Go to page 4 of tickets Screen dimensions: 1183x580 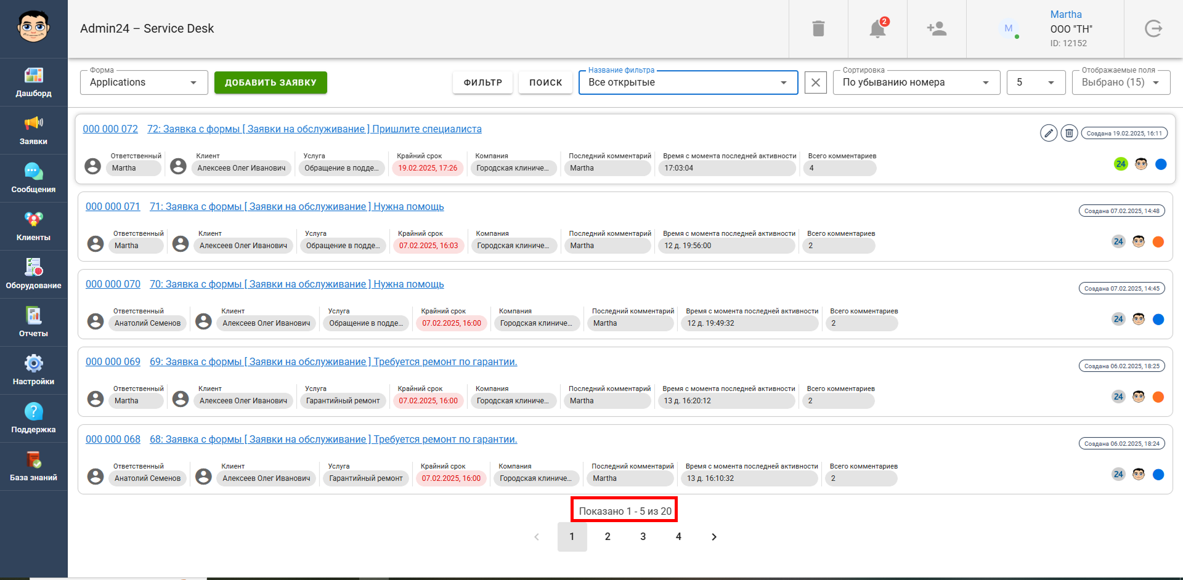[x=678, y=537]
